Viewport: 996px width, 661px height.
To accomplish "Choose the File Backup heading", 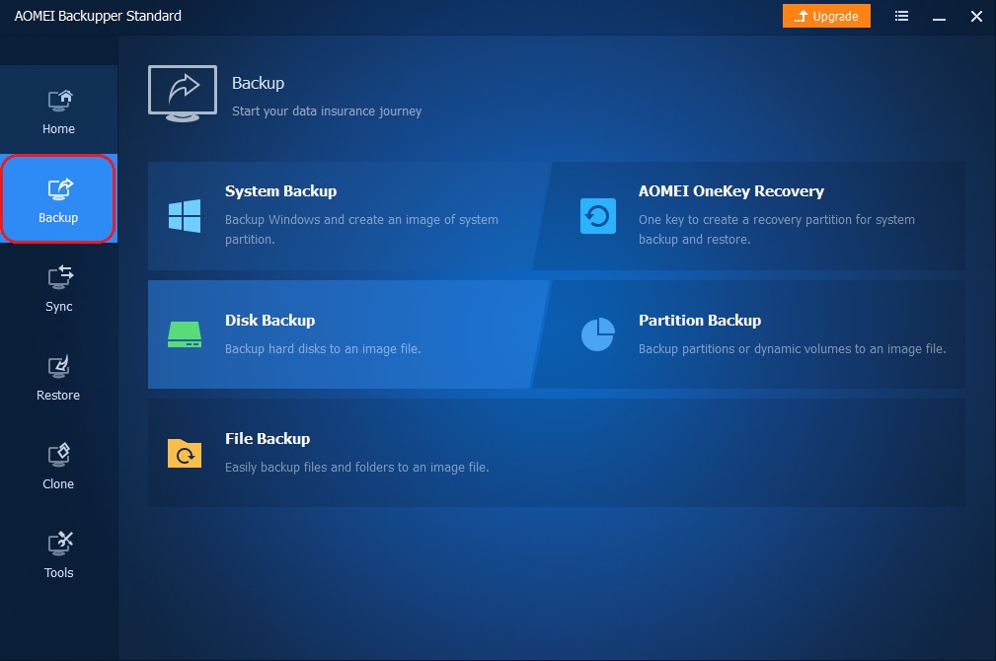I will click(268, 439).
